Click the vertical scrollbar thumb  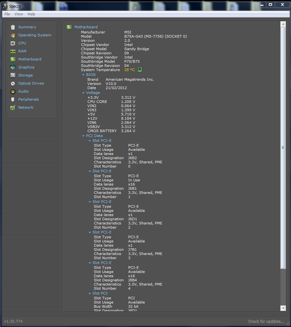point(283,148)
